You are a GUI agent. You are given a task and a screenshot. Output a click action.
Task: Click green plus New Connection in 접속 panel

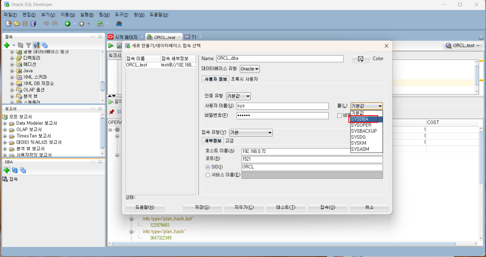[x=7, y=45]
